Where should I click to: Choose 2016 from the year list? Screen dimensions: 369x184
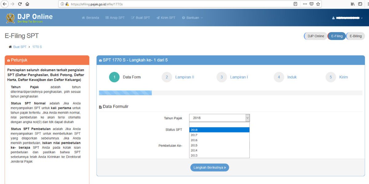pyautogui.click(x=219, y=140)
